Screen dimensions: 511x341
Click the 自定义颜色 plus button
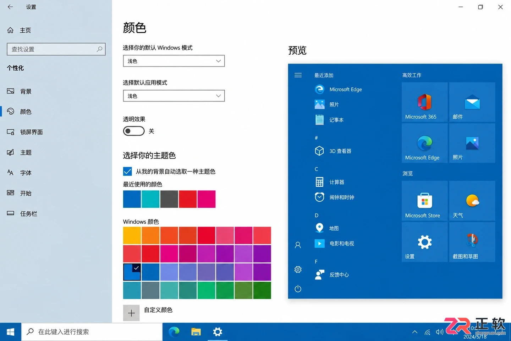(x=131, y=313)
